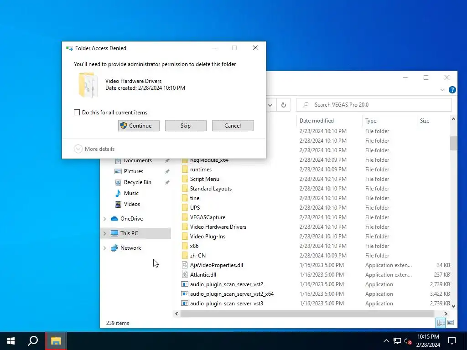Image resolution: width=467 pixels, height=350 pixels.
Task: Click the Search VEGAS Pro 20.0 field
Action: tap(374, 105)
